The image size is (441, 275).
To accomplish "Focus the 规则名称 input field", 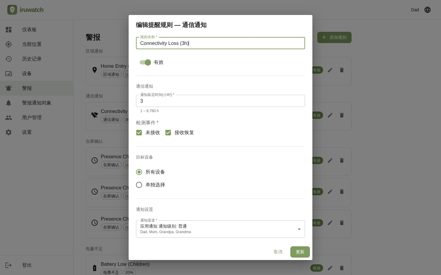I will (x=221, y=43).
